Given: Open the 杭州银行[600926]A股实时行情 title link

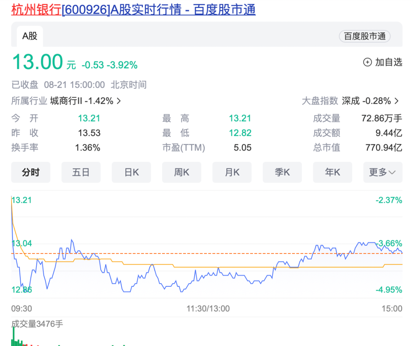Looking at the screenshot, I should tap(133, 10).
